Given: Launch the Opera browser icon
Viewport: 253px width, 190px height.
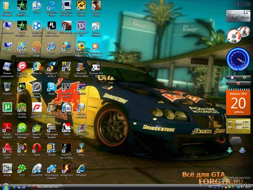Looking at the screenshot, I should click(37, 148).
